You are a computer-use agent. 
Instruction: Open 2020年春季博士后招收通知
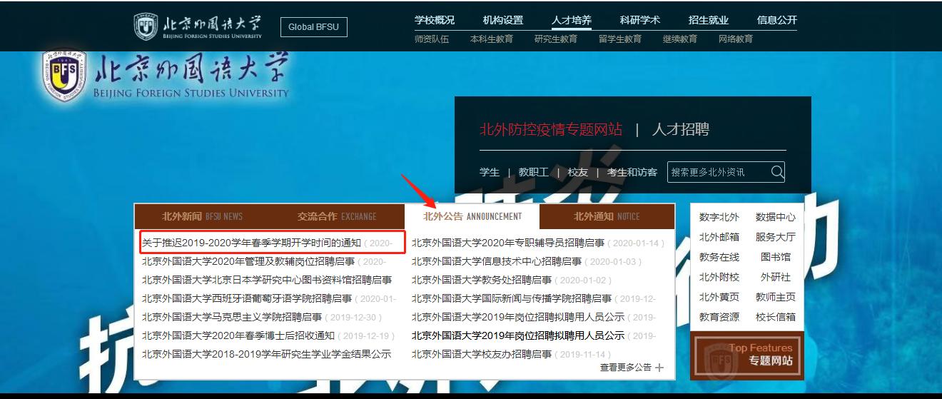coord(238,335)
